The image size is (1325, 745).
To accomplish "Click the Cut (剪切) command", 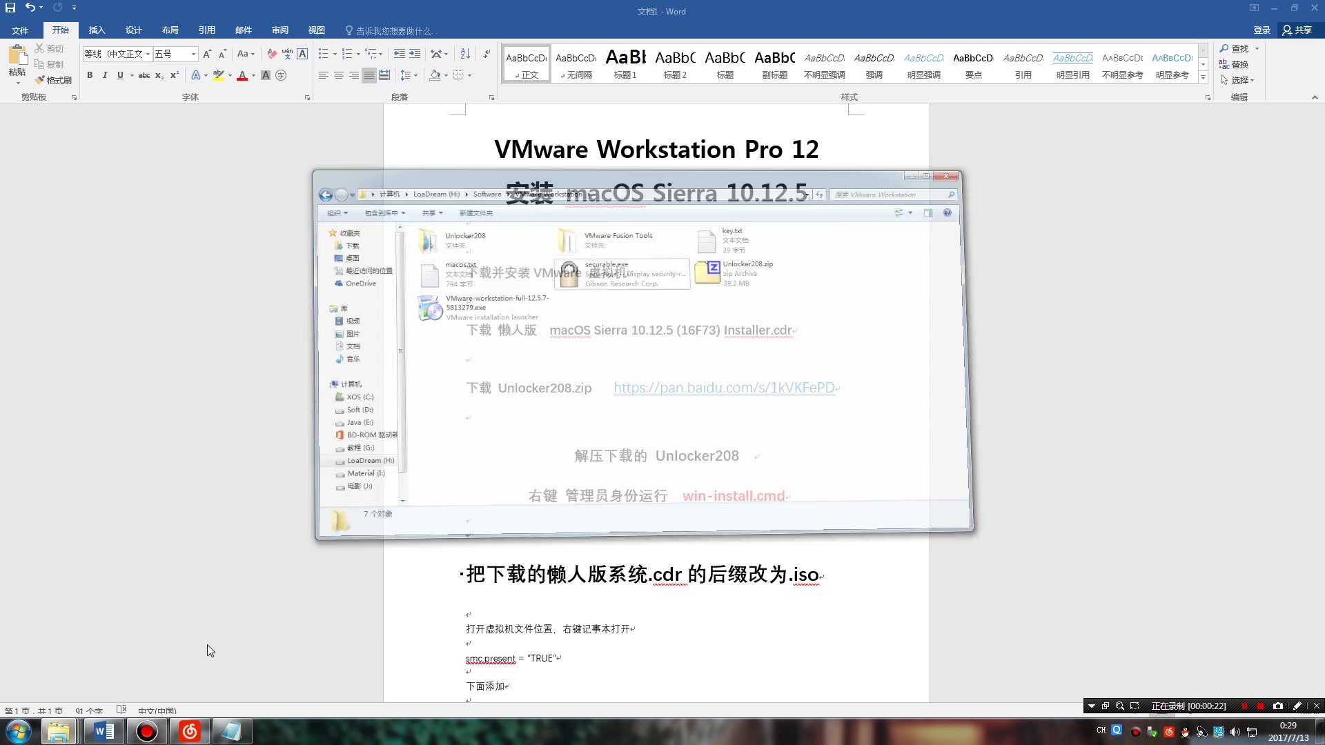I will point(50,48).
